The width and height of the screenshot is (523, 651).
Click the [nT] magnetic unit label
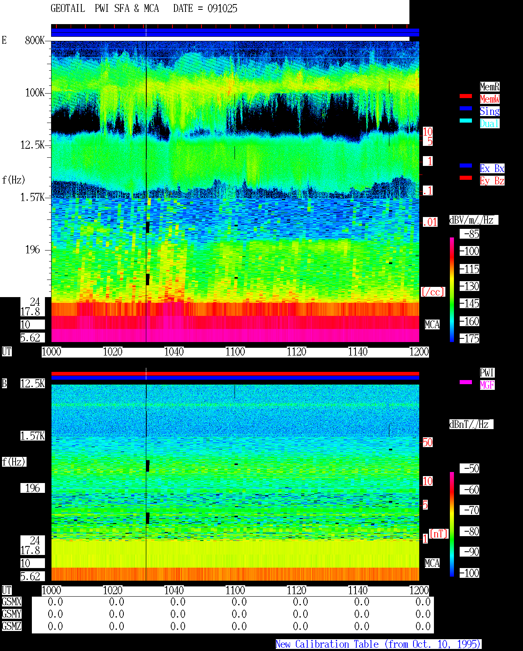coord(439,534)
